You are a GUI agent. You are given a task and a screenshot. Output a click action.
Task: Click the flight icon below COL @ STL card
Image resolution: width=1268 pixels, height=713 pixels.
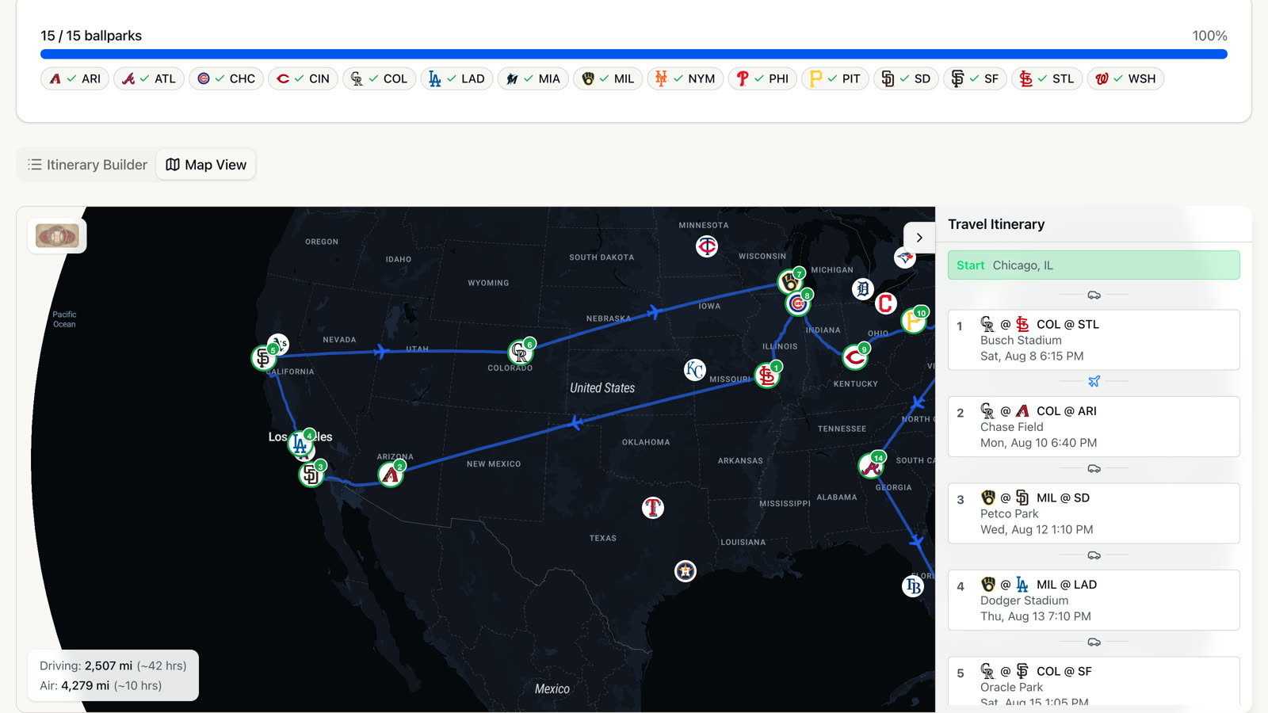click(x=1094, y=382)
